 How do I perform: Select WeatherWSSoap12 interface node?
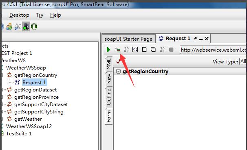pos(29,126)
